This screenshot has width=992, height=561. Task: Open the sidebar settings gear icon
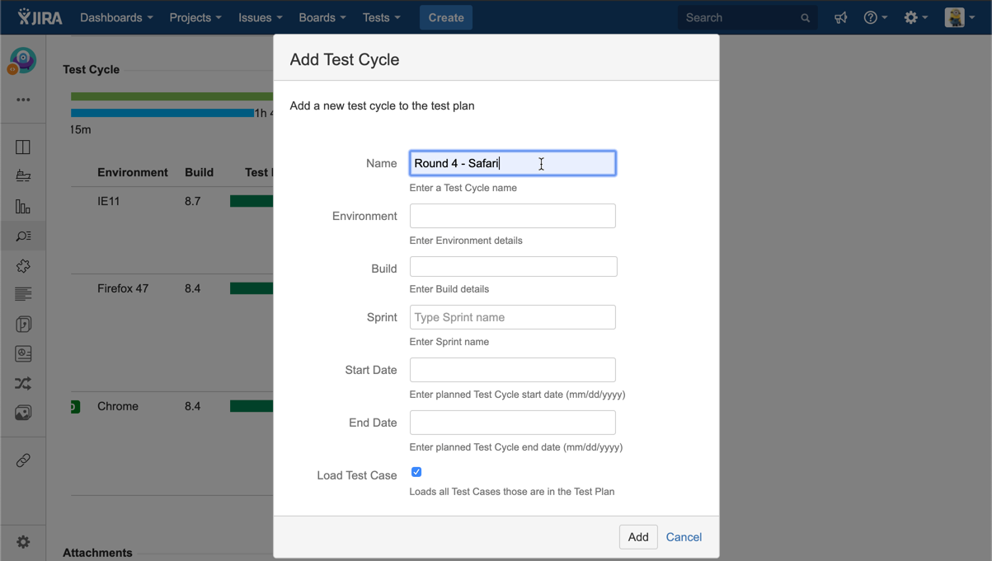tap(23, 541)
